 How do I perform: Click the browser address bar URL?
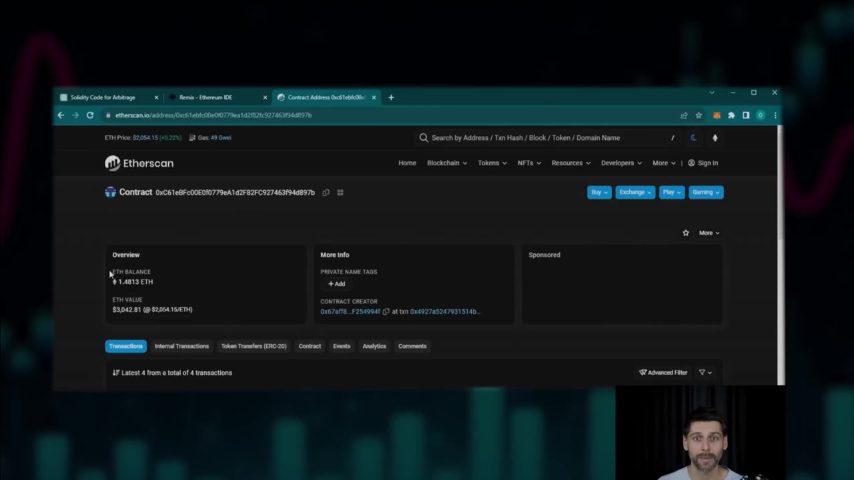213,115
